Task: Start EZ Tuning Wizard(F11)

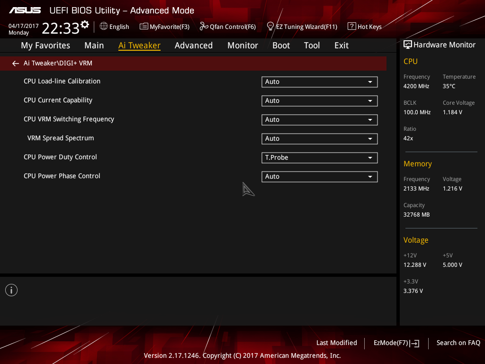Action: coord(306,27)
